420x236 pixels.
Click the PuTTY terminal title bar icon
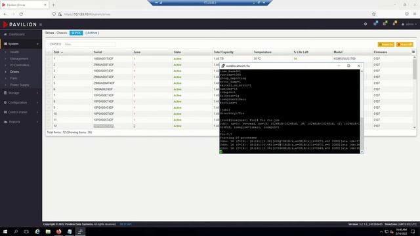(223, 66)
